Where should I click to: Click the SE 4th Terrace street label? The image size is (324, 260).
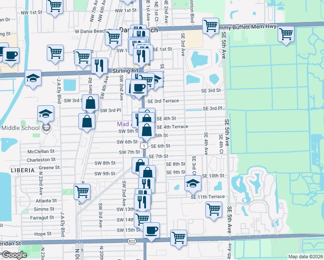click(x=172, y=127)
